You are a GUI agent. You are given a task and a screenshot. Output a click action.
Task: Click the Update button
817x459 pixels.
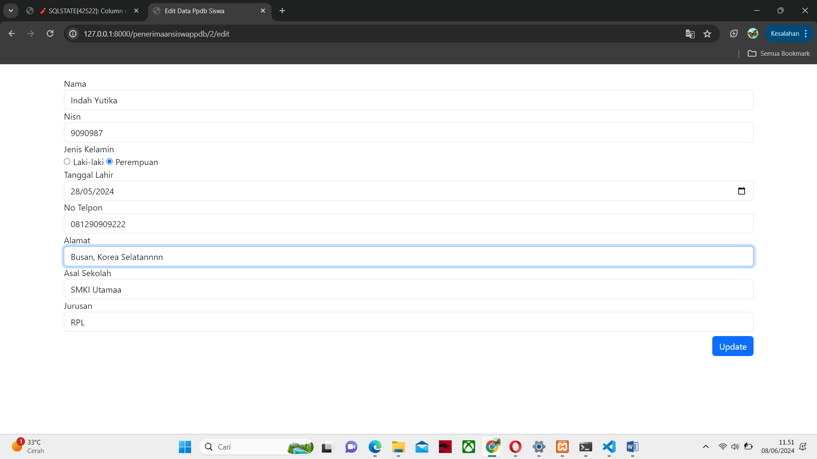pyautogui.click(x=732, y=346)
